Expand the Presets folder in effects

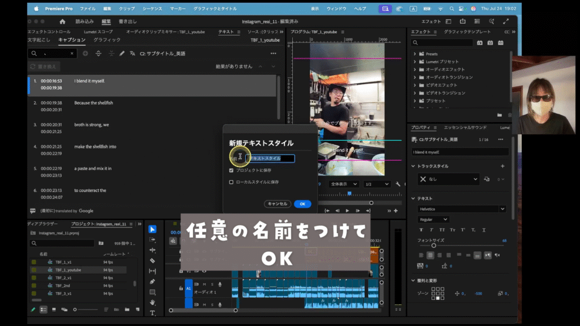click(x=415, y=54)
